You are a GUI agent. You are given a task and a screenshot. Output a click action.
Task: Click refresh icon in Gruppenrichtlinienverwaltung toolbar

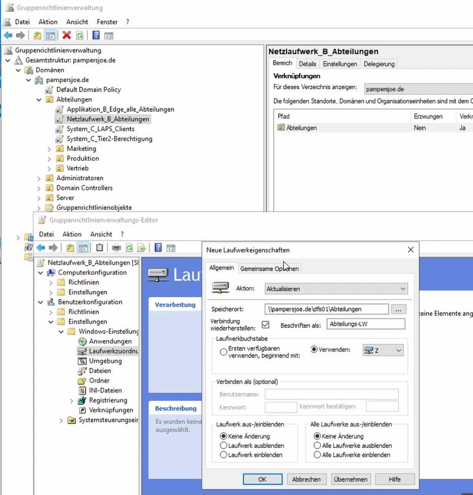pyautogui.click(x=80, y=35)
